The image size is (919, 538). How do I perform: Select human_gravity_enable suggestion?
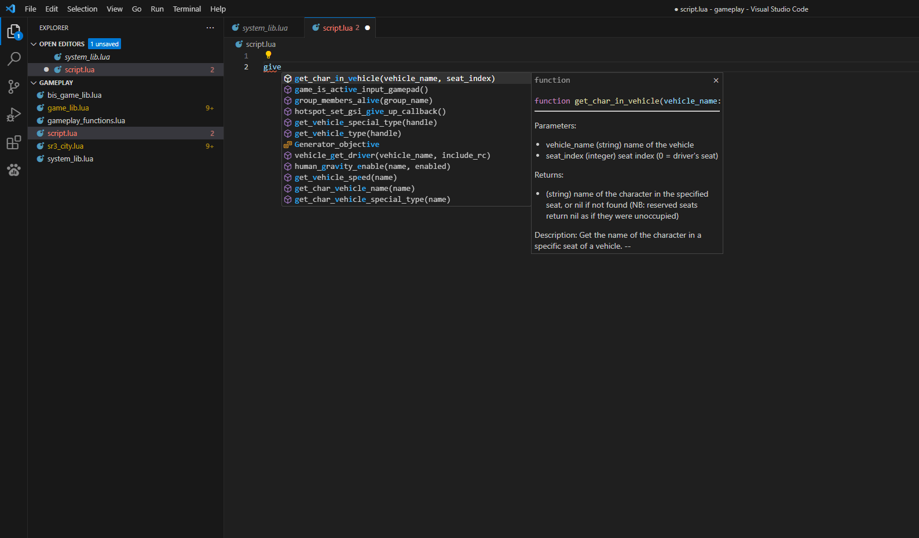pyautogui.click(x=407, y=167)
